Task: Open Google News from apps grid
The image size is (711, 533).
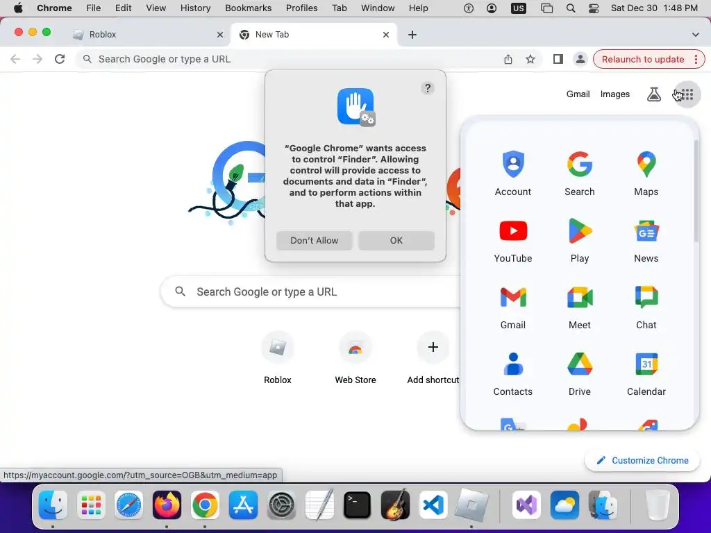Action: pyautogui.click(x=646, y=240)
